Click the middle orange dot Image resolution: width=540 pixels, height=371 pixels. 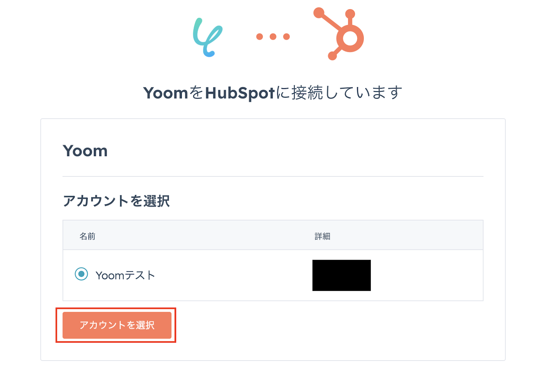tap(273, 36)
